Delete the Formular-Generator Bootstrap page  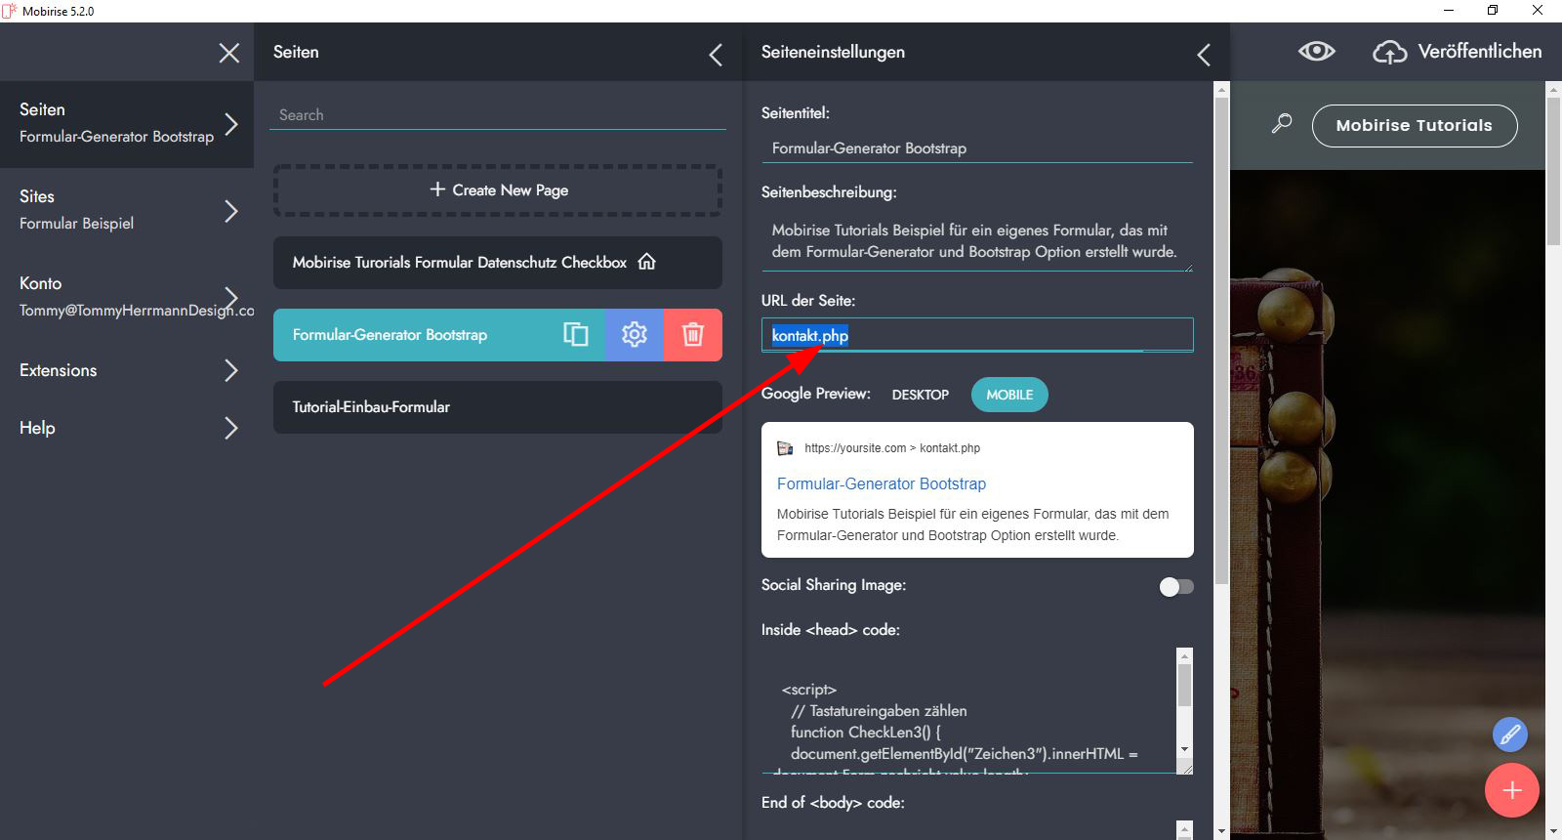[693, 335]
